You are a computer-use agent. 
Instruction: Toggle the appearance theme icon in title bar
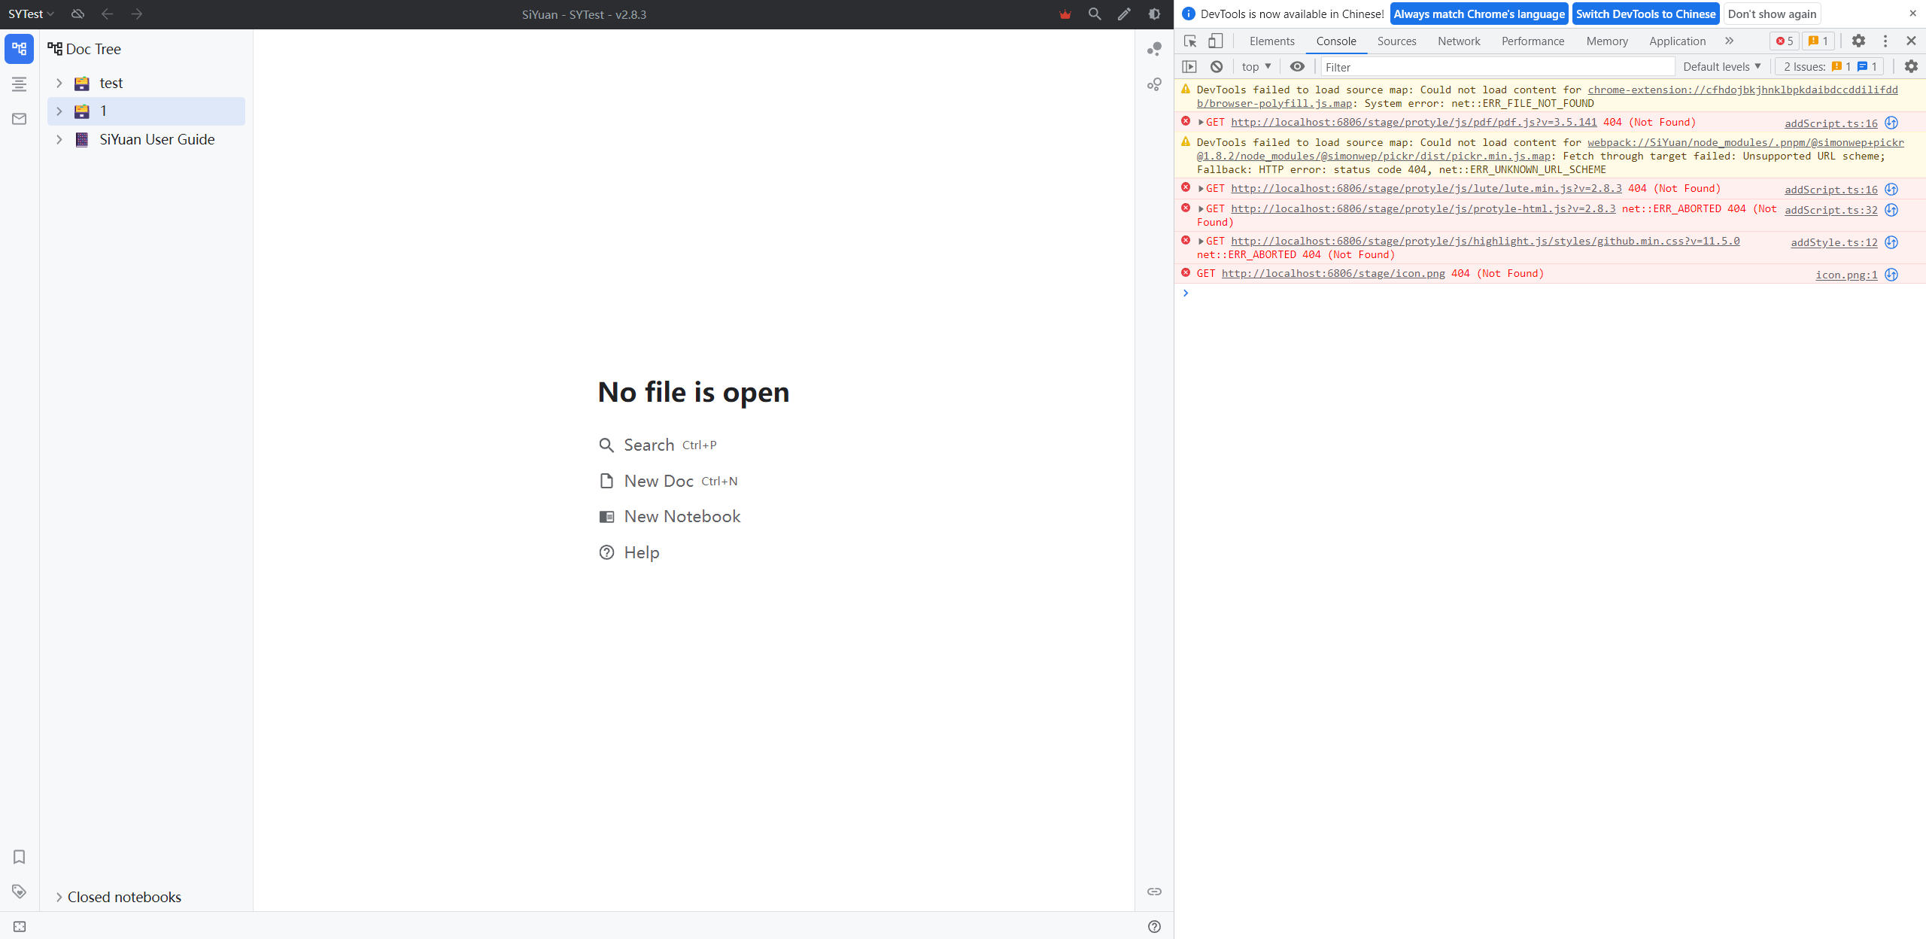pos(1153,14)
